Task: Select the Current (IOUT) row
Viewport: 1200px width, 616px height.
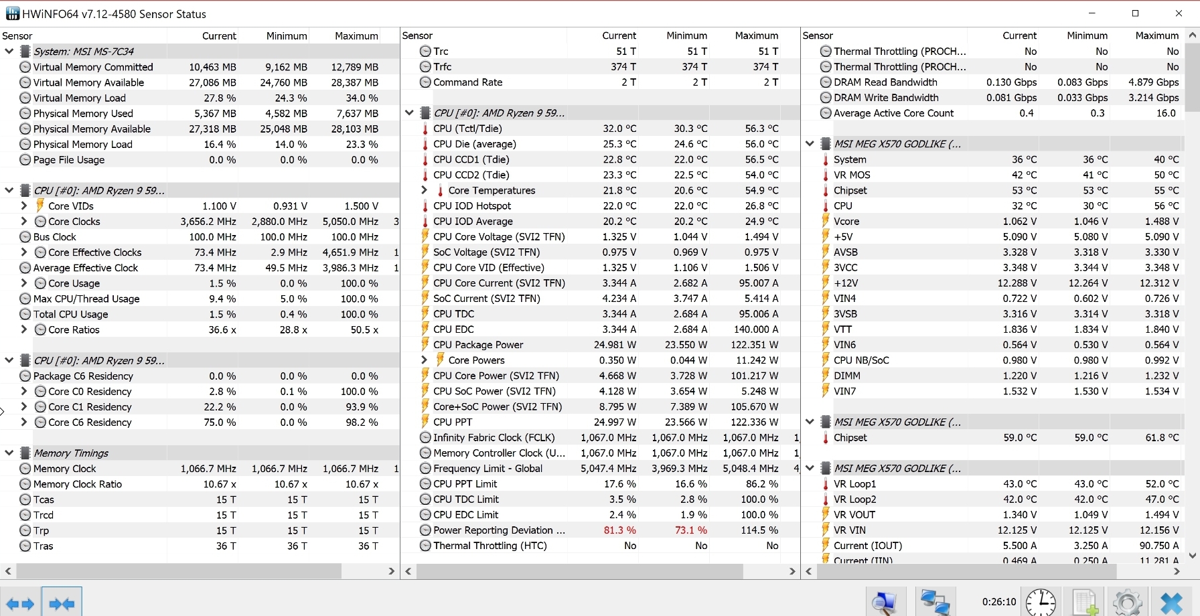Action: point(992,546)
